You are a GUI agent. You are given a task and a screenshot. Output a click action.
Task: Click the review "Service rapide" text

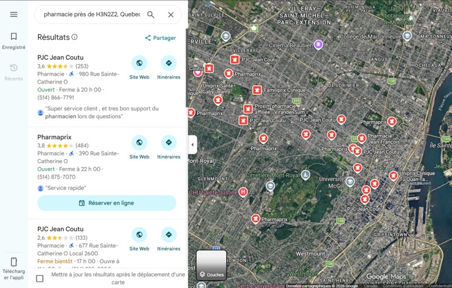[x=66, y=188]
